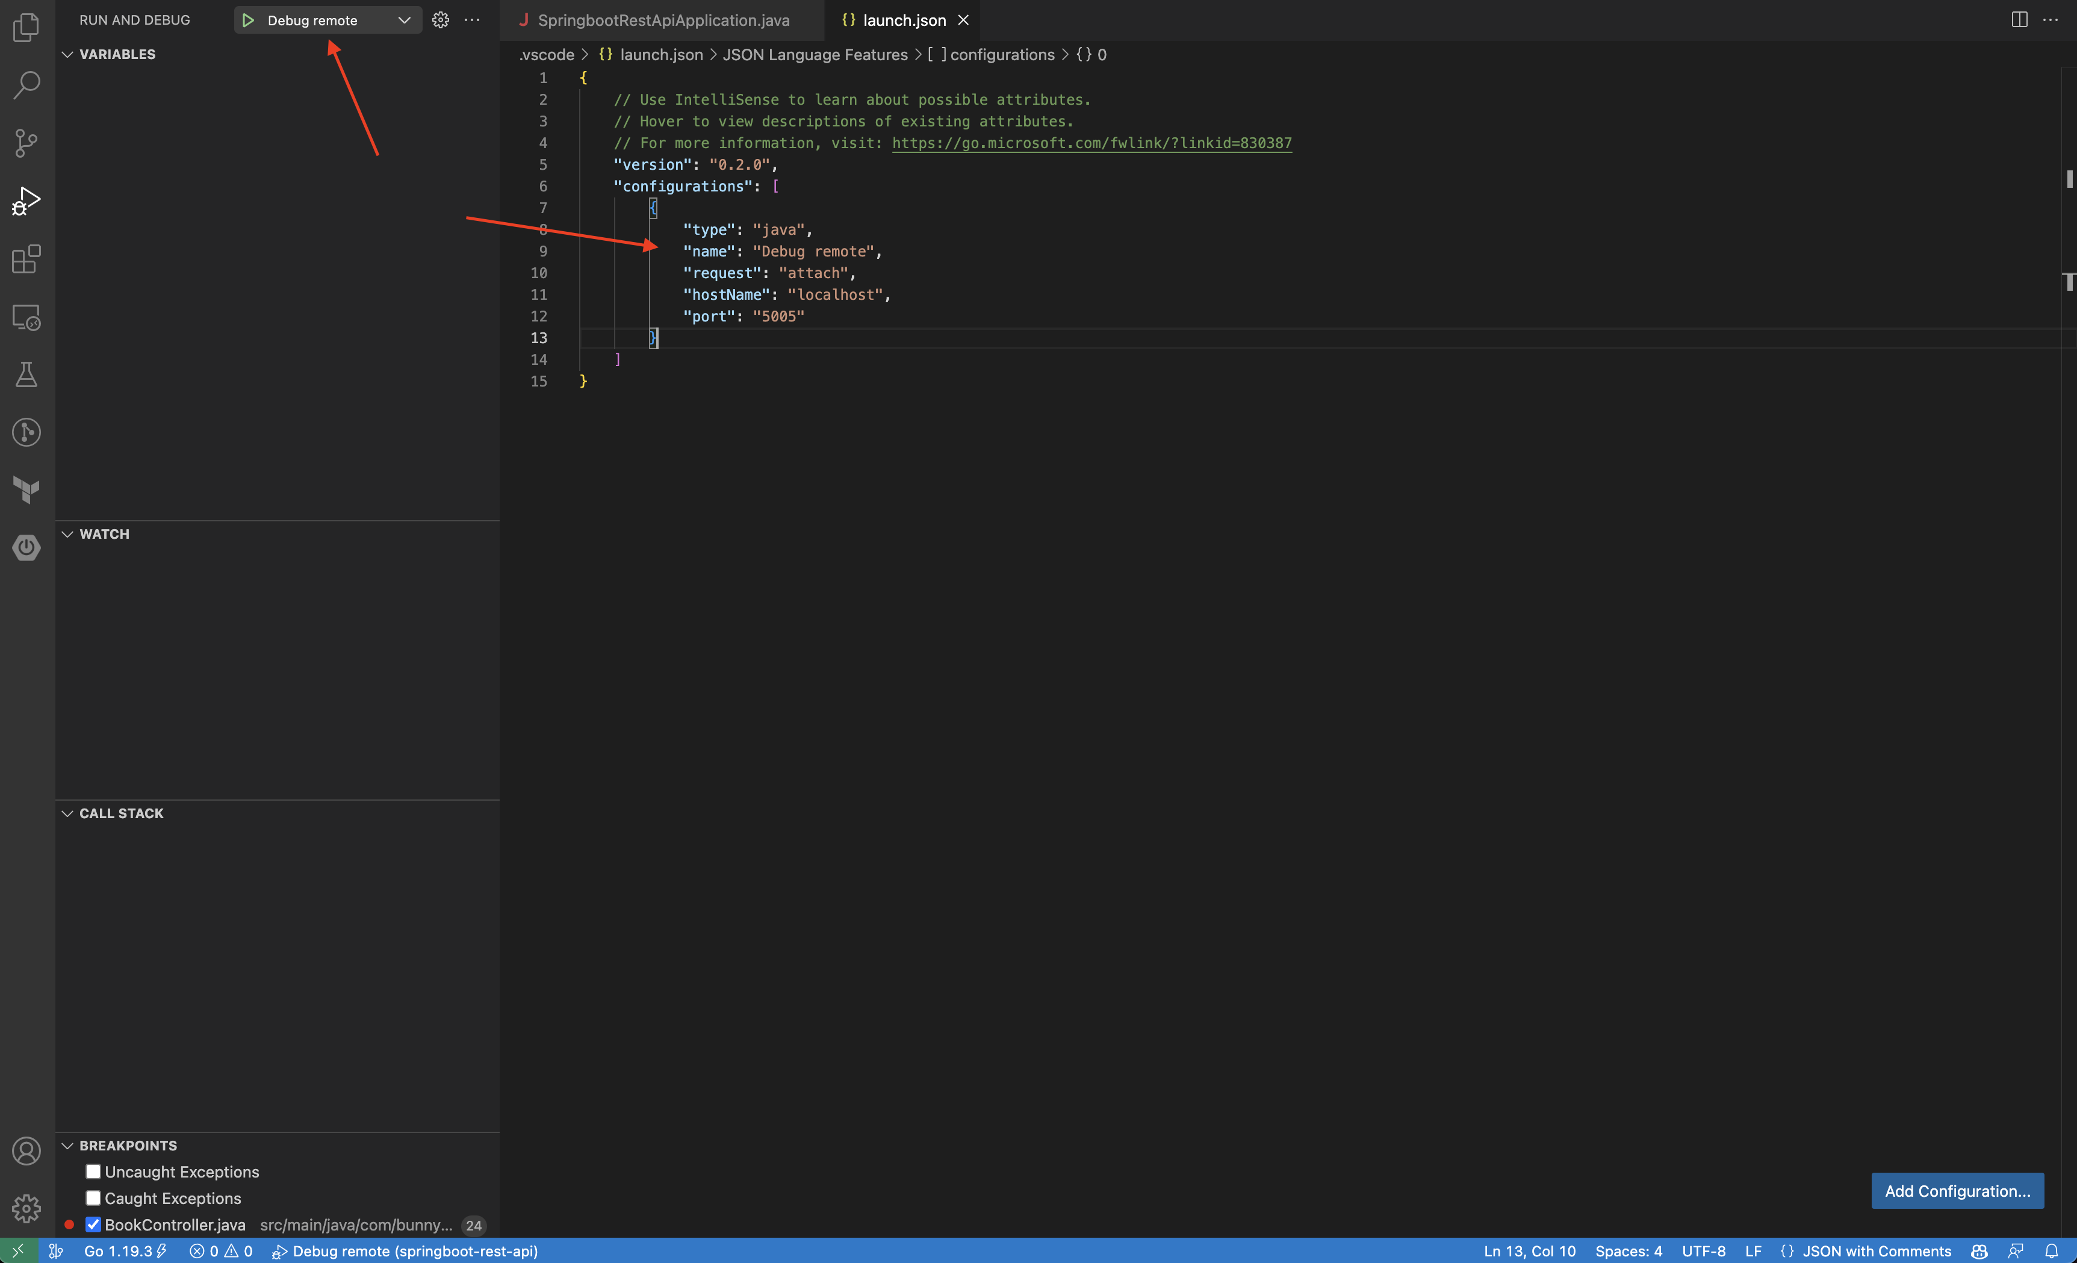Click the "0.2.0" version value
Image resolution: width=2077 pixels, height=1263 pixels.
tap(739, 164)
